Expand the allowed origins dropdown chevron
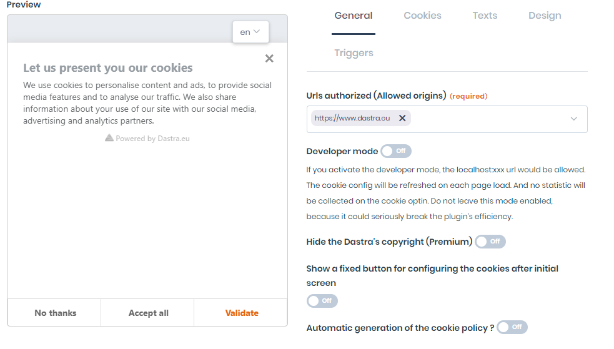 [x=573, y=119]
